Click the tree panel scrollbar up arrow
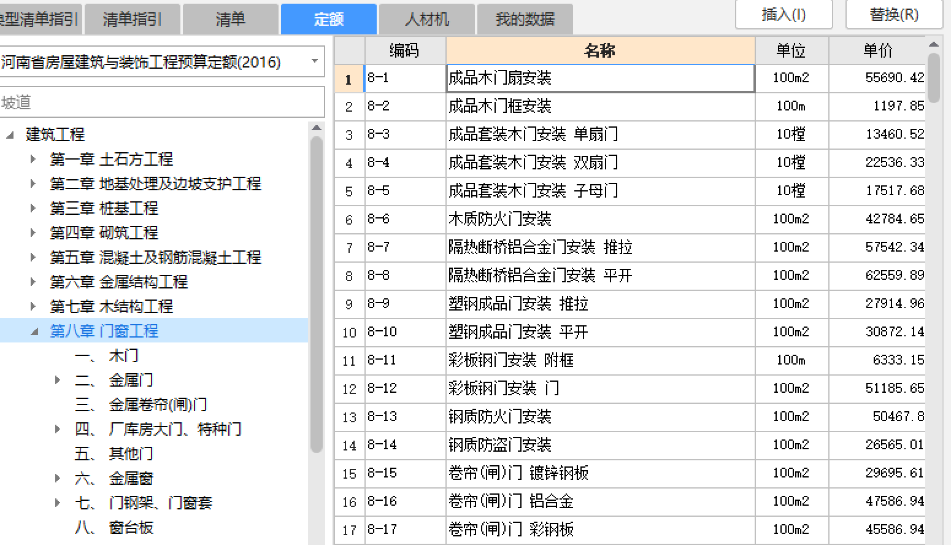This screenshot has height=545, width=951. (x=317, y=127)
